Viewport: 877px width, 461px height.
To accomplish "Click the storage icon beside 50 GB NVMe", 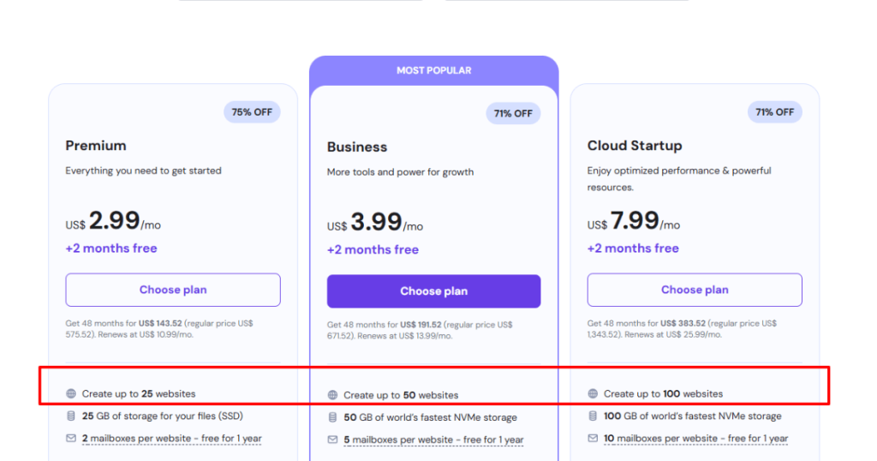I will click(x=332, y=418).
